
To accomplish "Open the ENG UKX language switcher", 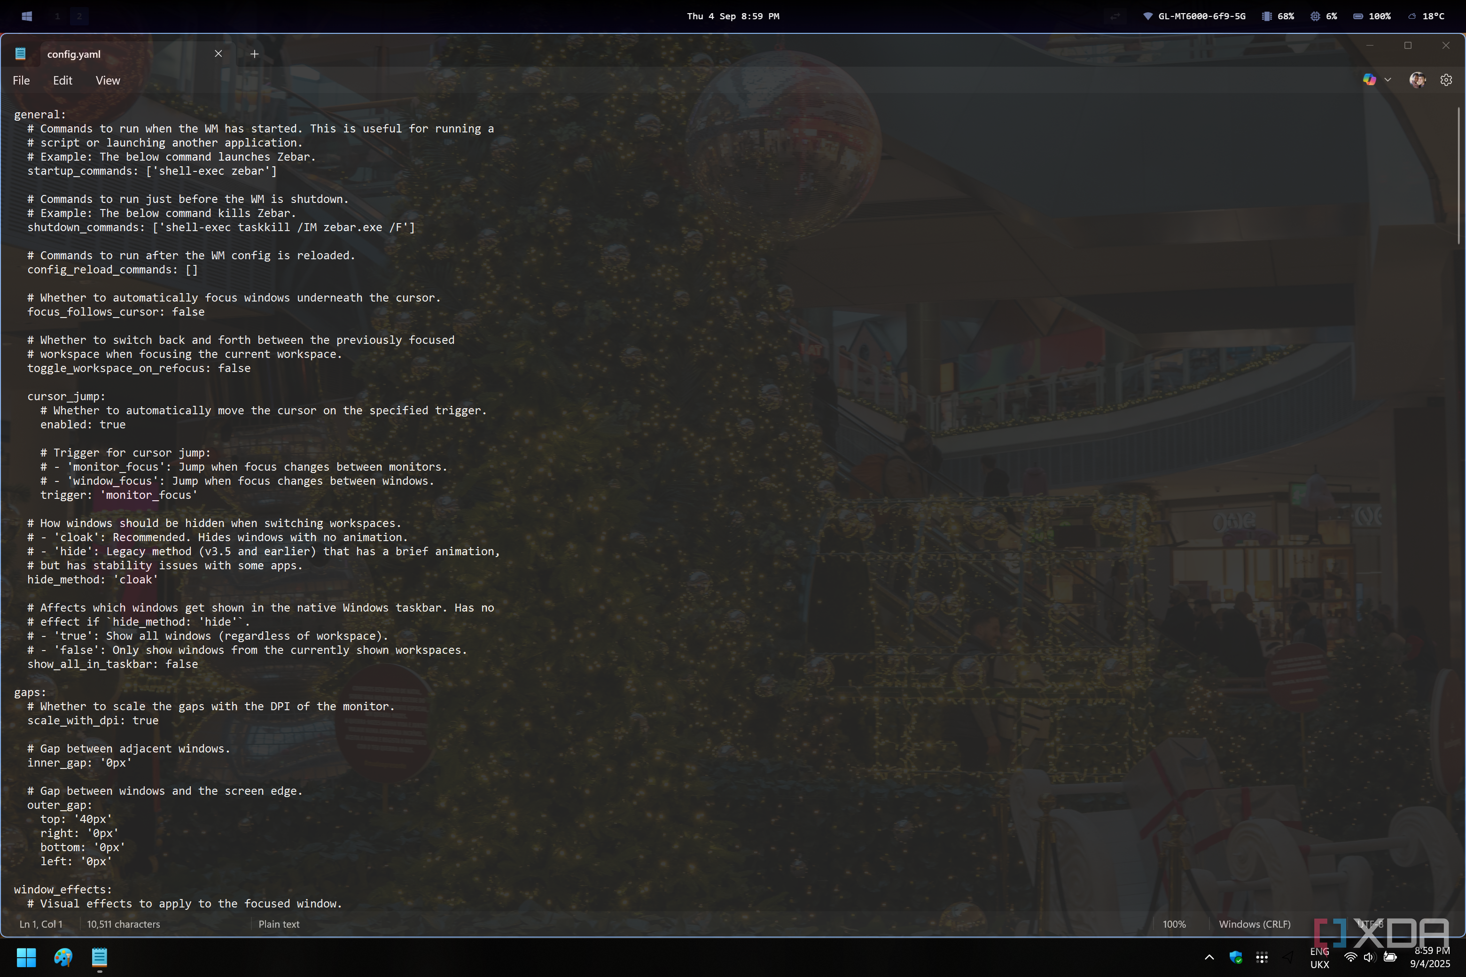I will (1319, 958).
